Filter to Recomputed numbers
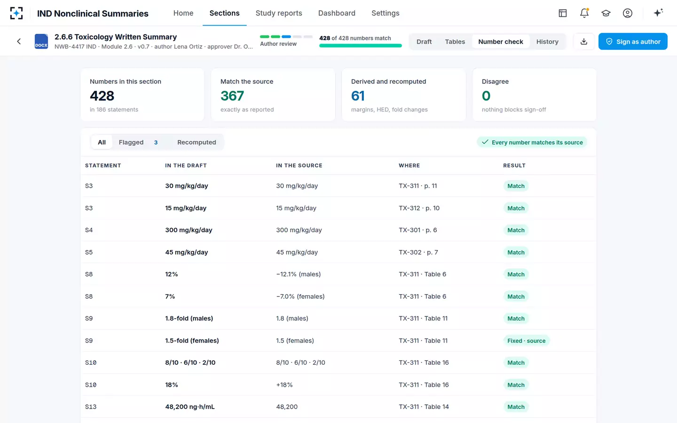 coord(197,142)
